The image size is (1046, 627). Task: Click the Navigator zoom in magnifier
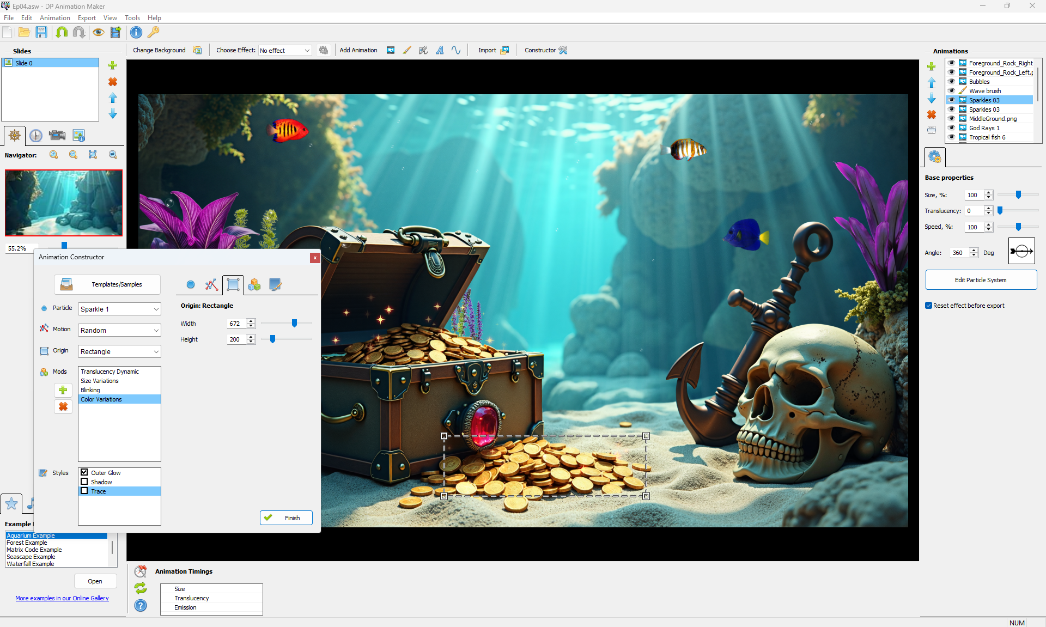[x=53, y=155]
